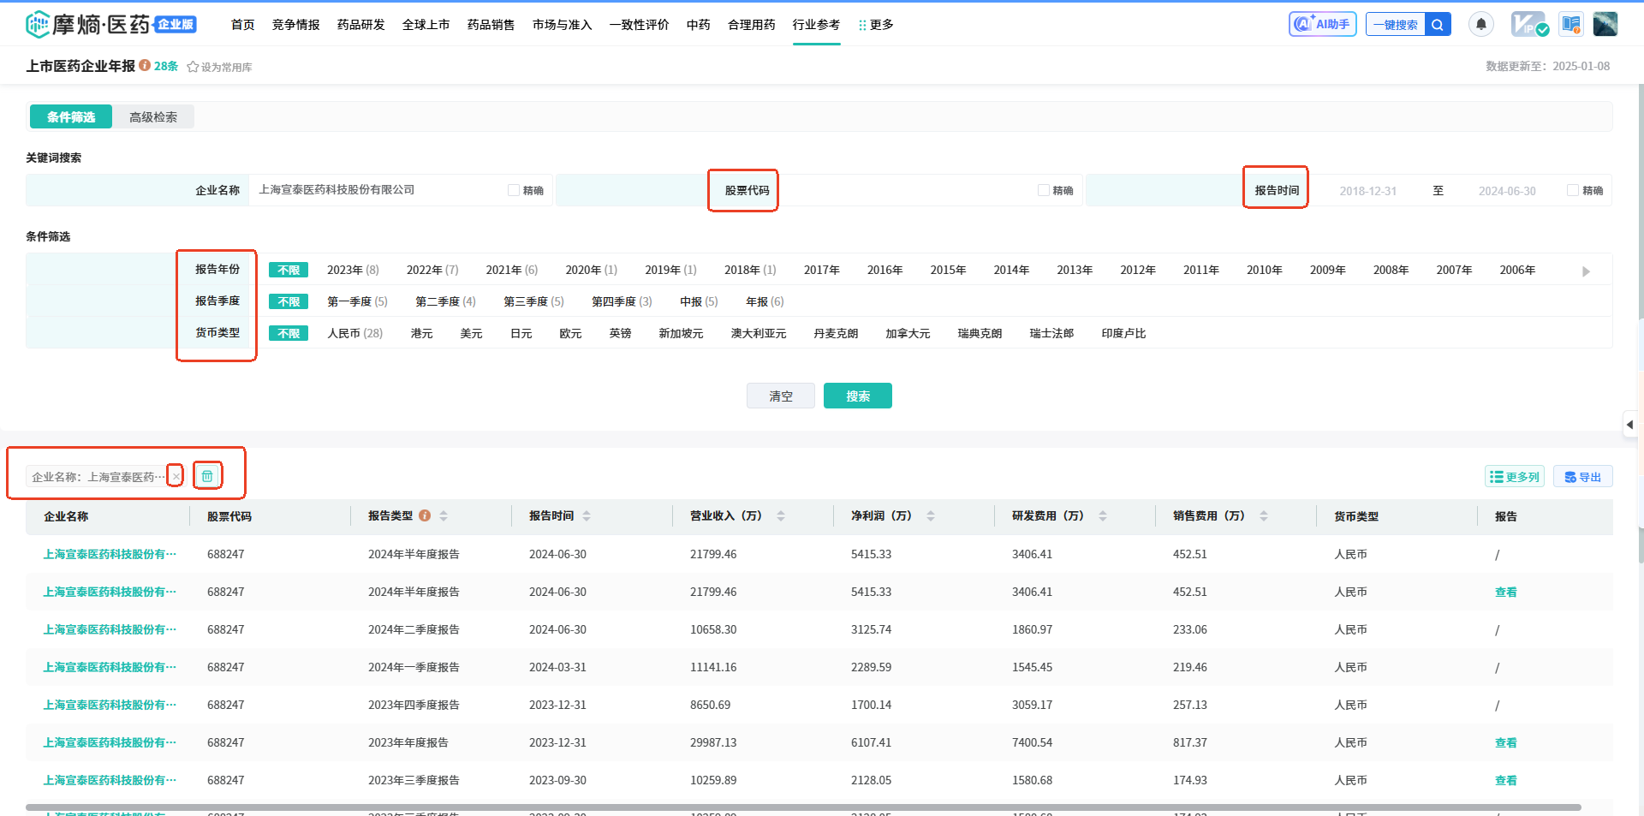
Task: Click the vertical page scrollbar
Action: 1641,324
